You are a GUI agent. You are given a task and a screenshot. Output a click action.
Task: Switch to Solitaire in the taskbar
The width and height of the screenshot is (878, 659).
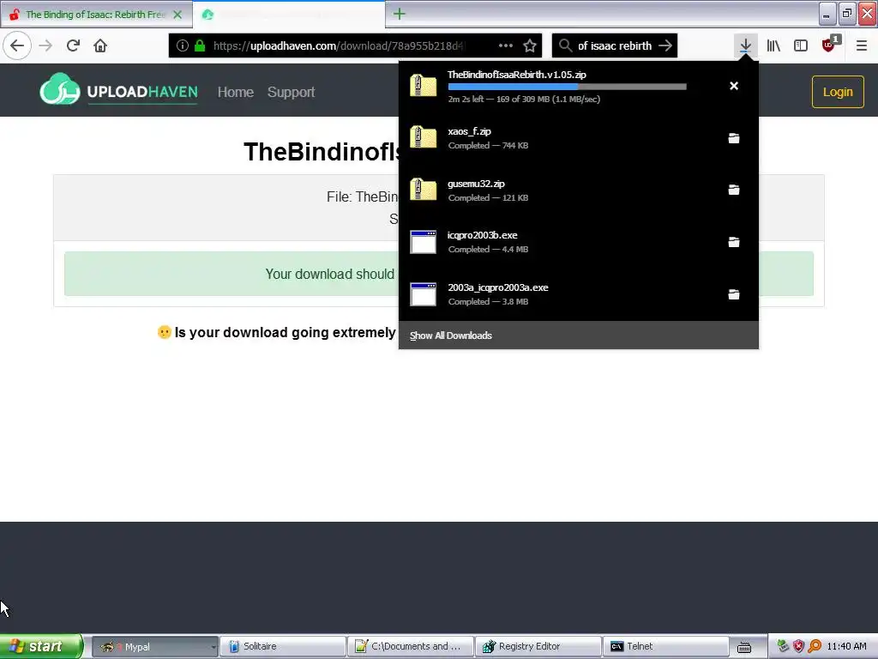pyautogui.click(x=282, y=647)
